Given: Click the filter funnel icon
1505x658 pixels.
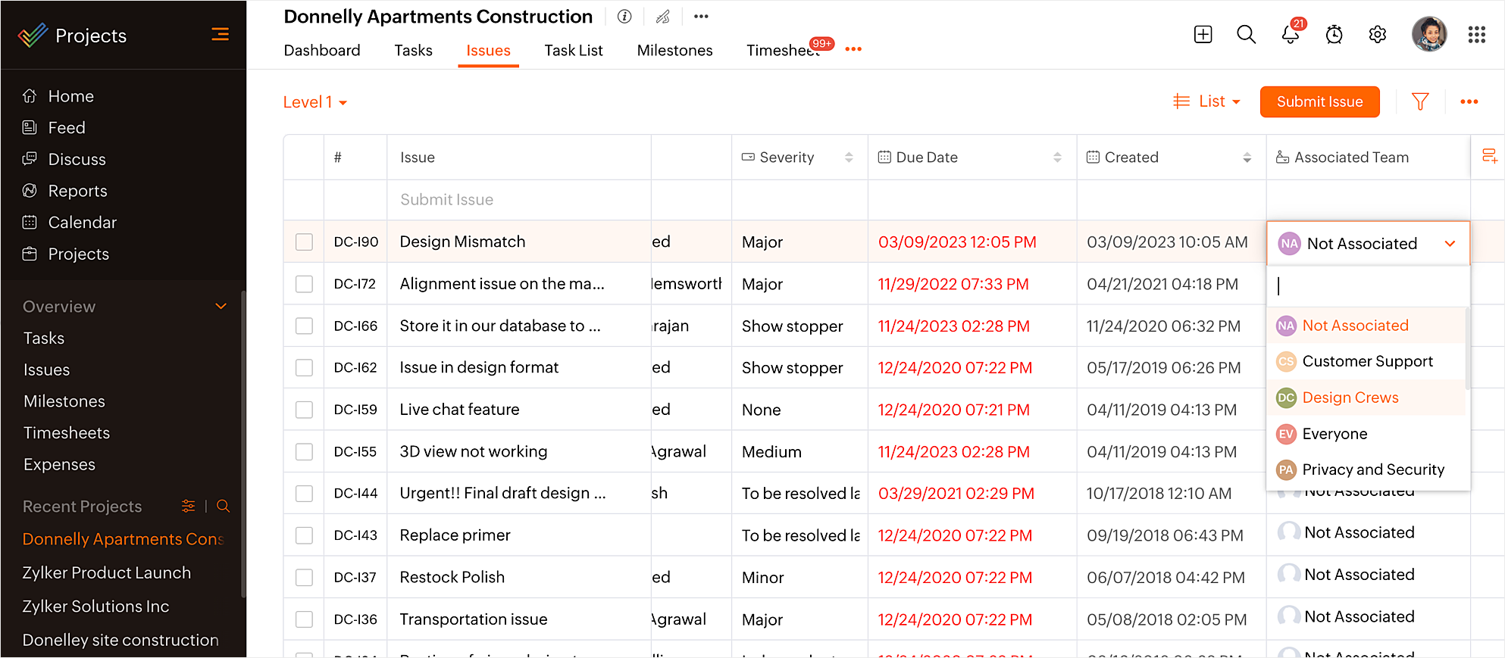Looking at the screenshot, I should point(1420,101).
